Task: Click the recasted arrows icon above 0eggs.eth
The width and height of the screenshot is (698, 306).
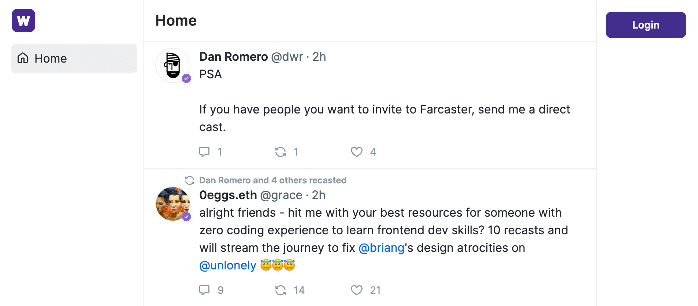Action: pos(190,180)
